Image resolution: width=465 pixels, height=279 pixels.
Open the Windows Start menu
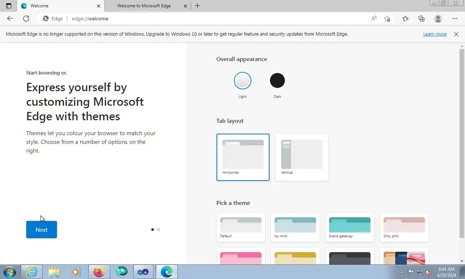pos(9,272)
